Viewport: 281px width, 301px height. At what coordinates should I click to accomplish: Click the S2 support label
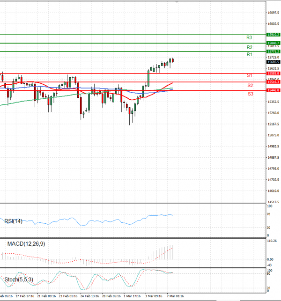click(250, 85)
